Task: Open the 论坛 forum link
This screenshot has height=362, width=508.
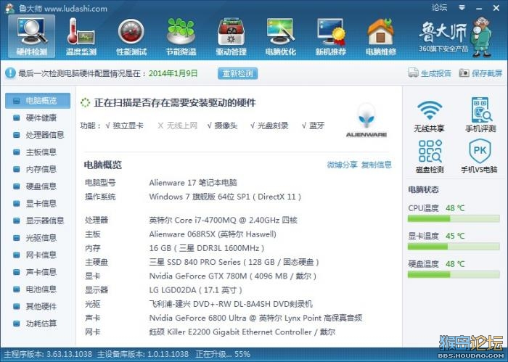Action: [439, 7]
